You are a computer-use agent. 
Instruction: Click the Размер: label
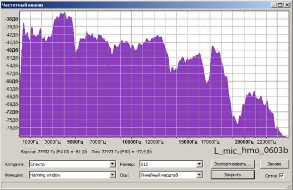click(x=127, y=164)
